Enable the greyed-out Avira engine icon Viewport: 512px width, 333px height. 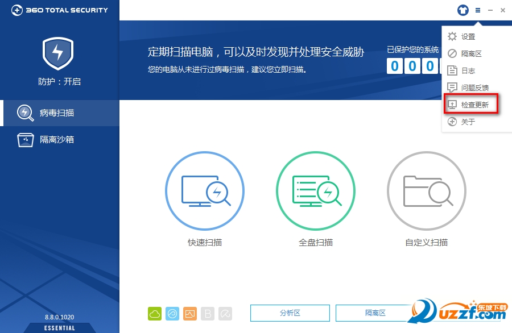click(225, 314)
